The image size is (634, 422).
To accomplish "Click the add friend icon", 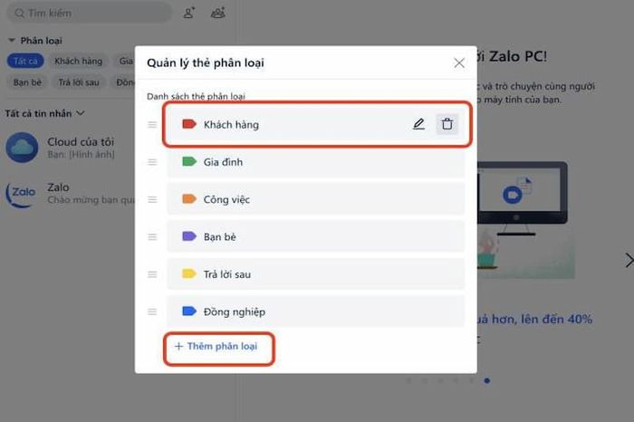I will (x=188, y=13).
